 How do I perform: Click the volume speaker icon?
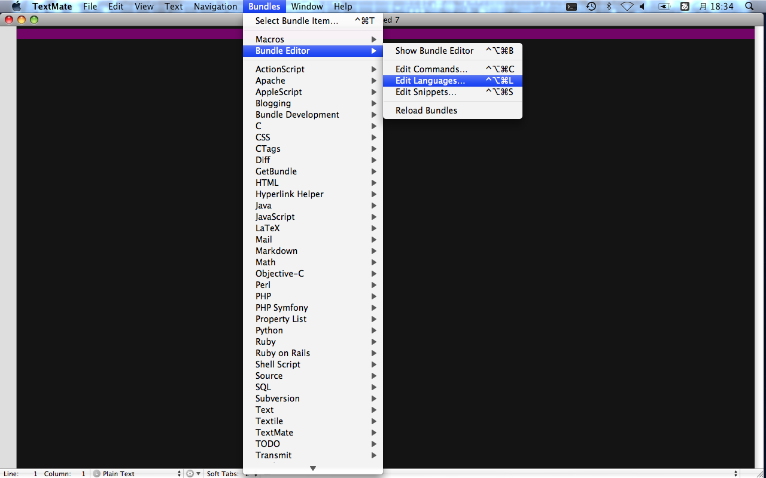point(643,7)
